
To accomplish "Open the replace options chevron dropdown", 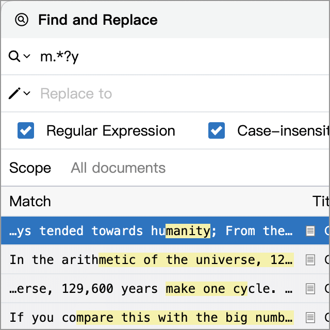I will (x=27, y=93).
